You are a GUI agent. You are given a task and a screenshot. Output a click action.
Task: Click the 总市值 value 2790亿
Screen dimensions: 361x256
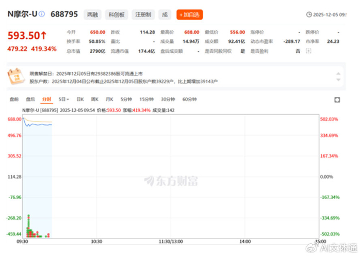pyautogui.click(x=97, y=51)
